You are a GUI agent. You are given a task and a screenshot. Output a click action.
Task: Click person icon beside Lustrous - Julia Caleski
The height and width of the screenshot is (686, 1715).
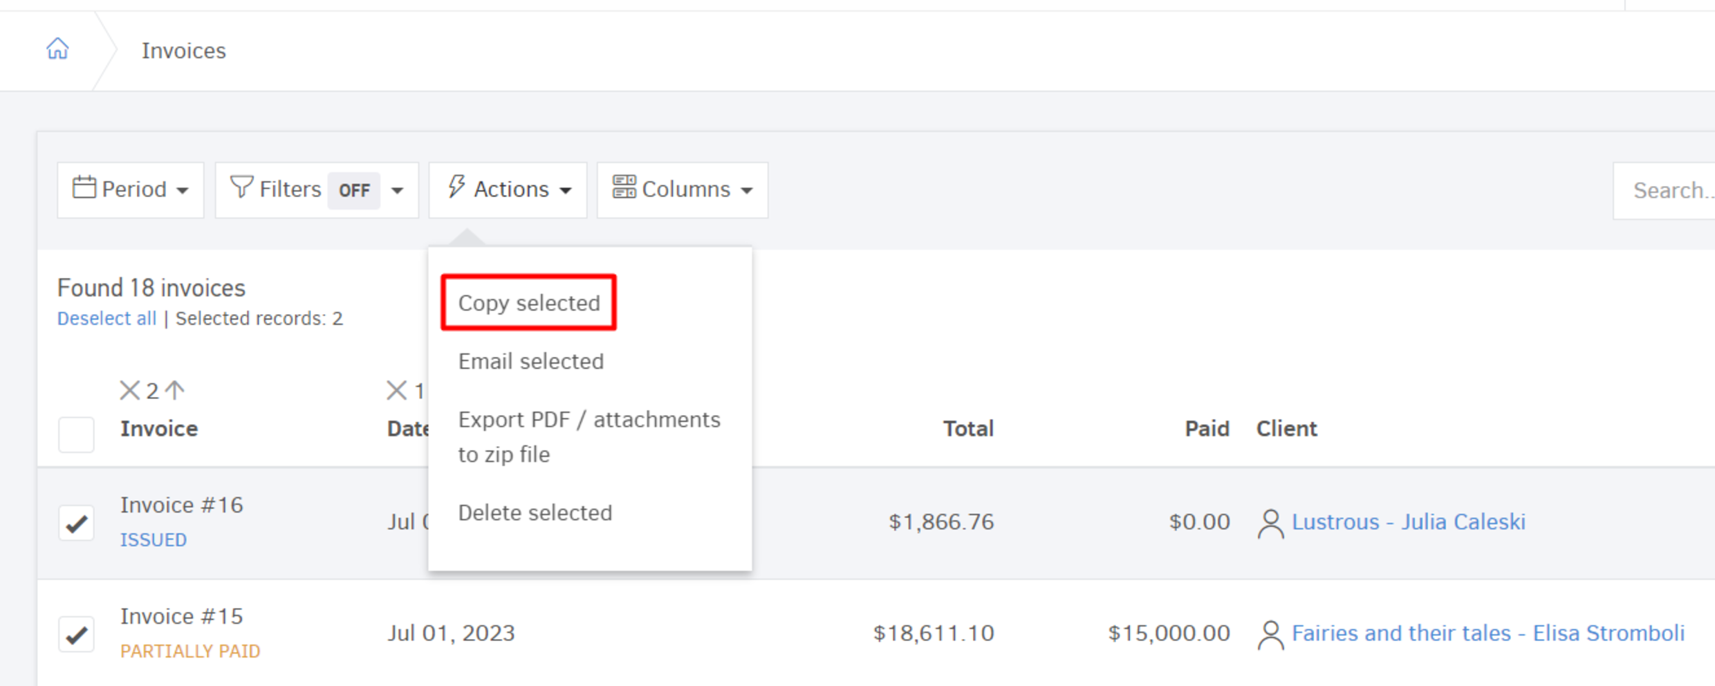pos(1270,523)
